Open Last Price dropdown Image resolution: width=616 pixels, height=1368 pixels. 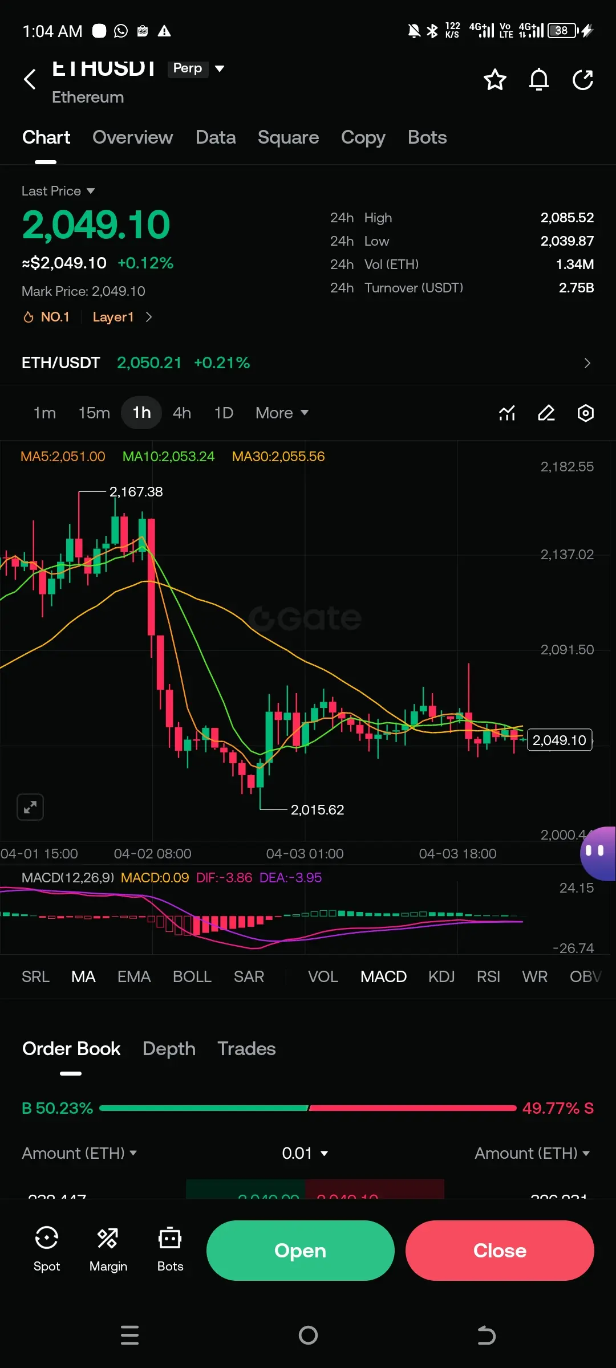point(58,191)
